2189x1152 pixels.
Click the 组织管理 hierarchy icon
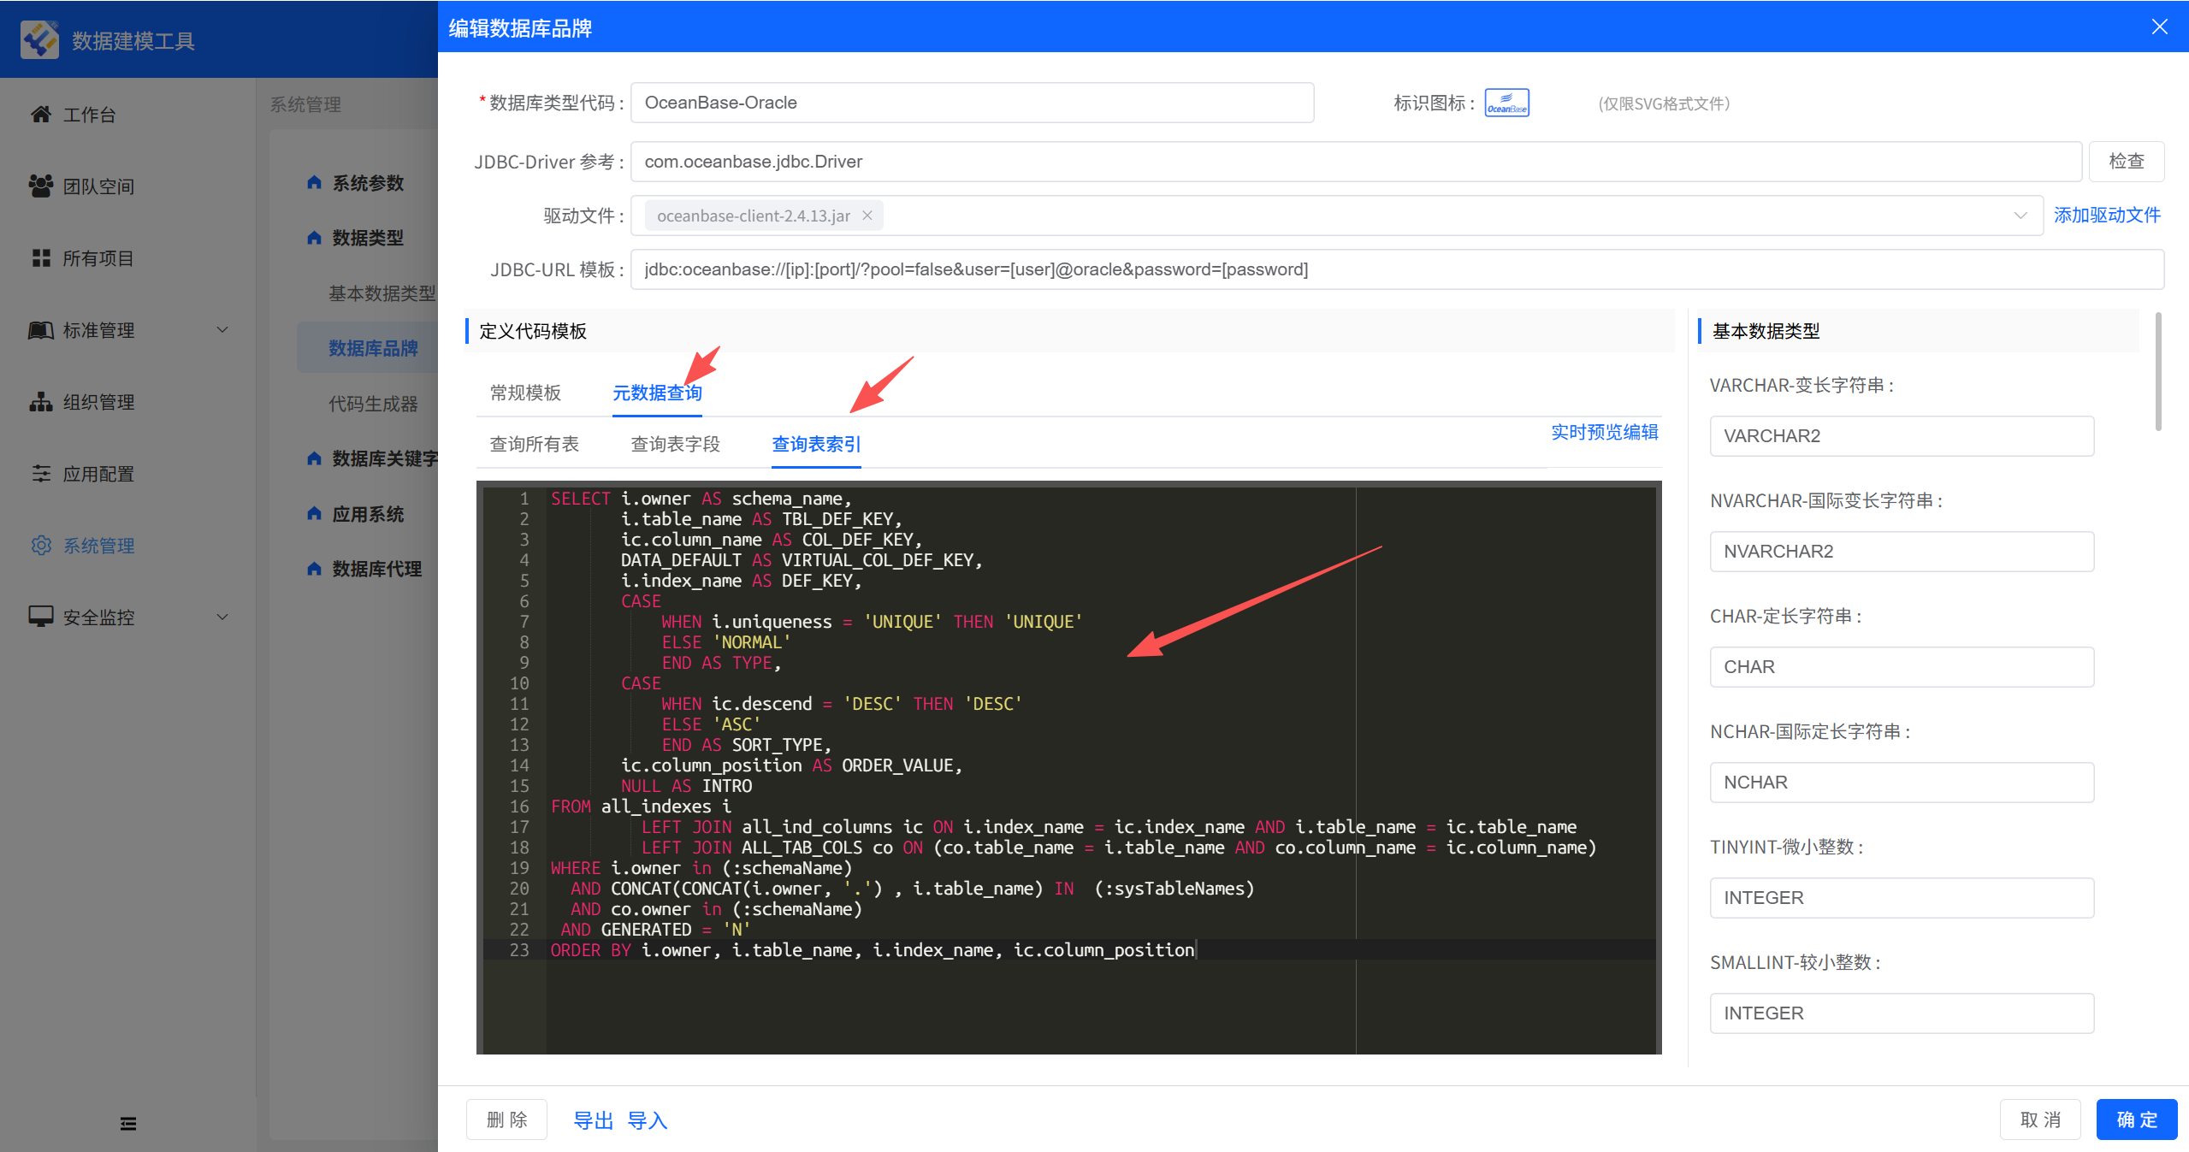click(x=40, y=401)
